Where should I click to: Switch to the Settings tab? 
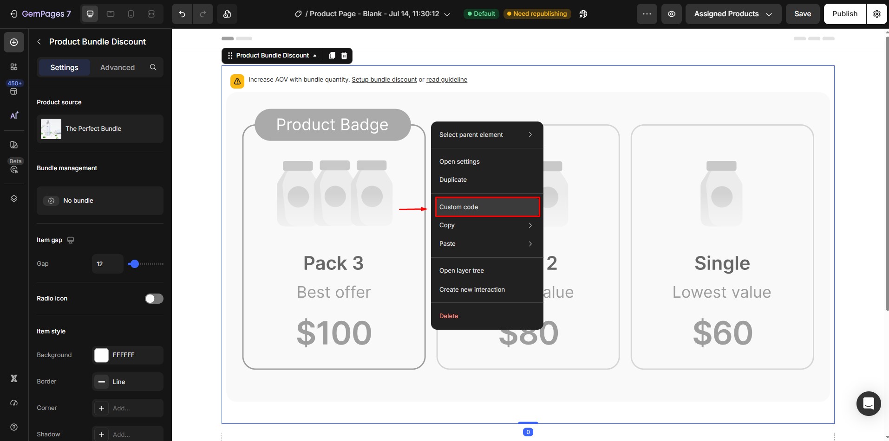tap(64, 67)
